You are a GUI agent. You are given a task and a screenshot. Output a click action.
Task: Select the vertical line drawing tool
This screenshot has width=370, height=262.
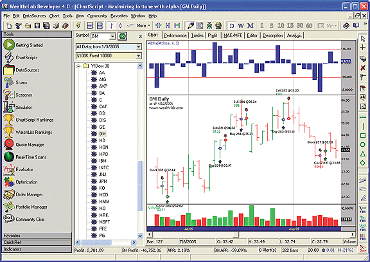tap(363, 127)
